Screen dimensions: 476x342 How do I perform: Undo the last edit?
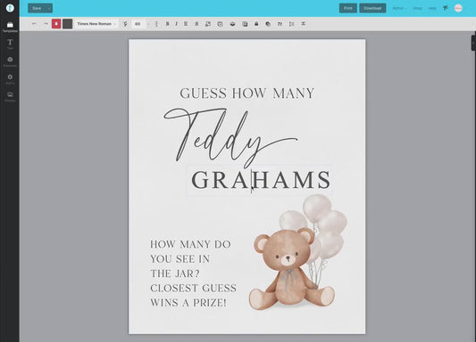34,24
